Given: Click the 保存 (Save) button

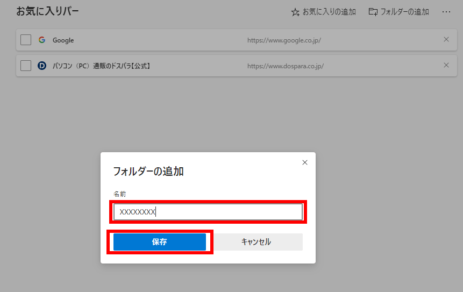Looking at the screenshot, I should (160, 242).
